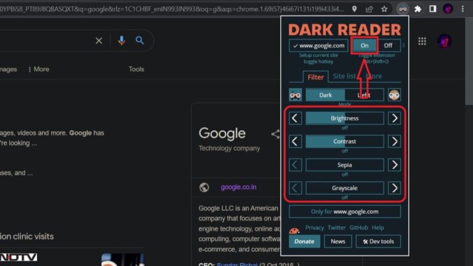
Task: Switch to the Site list tab
Action: pos(344,76)
